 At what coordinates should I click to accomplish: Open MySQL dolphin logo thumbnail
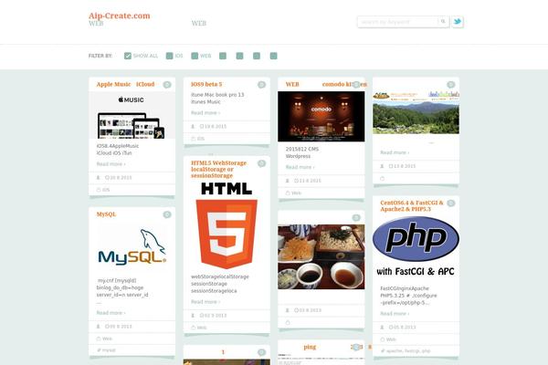tap(132, 247)
